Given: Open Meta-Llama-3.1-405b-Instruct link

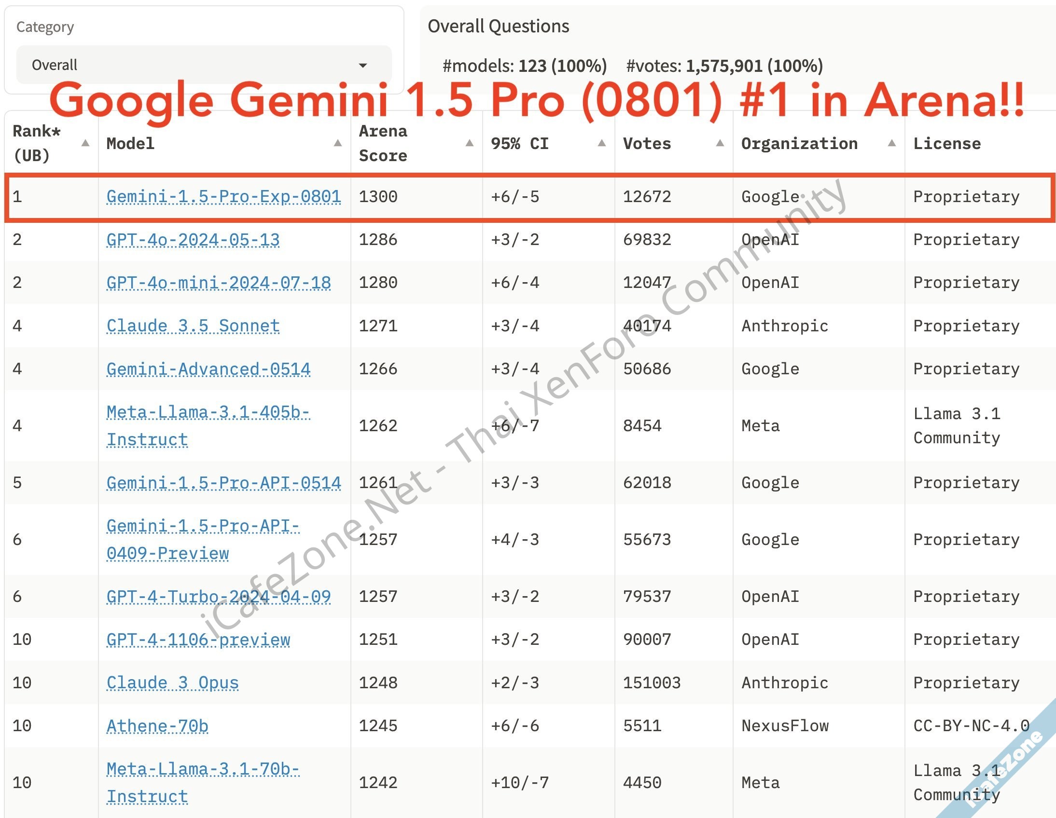Looking at the screenshot, I should [208, 413].
